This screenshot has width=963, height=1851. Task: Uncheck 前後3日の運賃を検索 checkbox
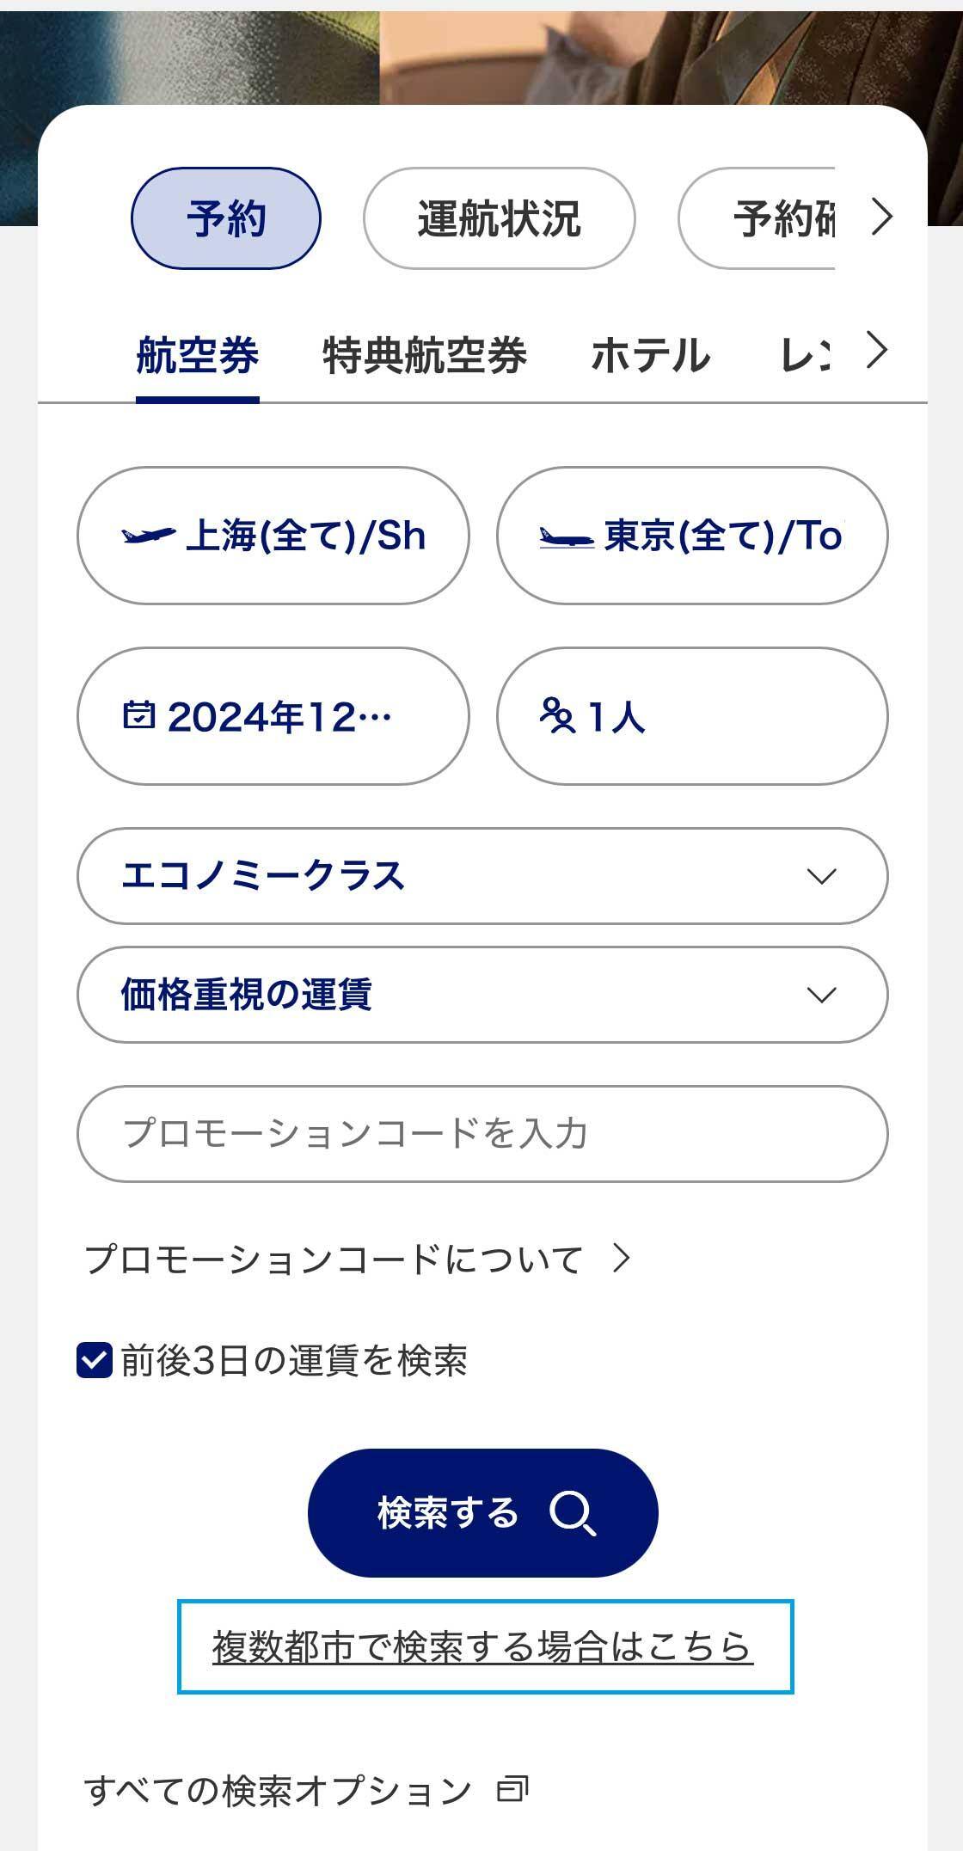(95, 1360)
